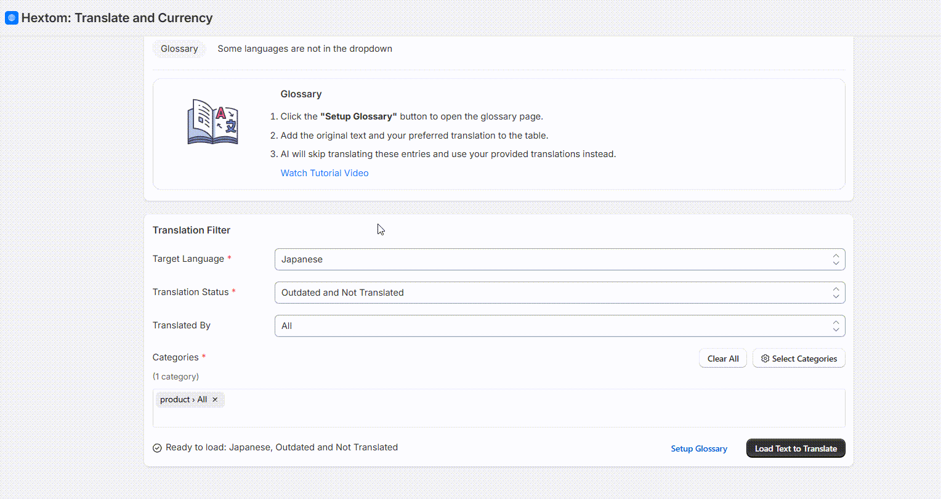Open the Target Language dropdown
The image size is (941, 499).
pos(560,259)
